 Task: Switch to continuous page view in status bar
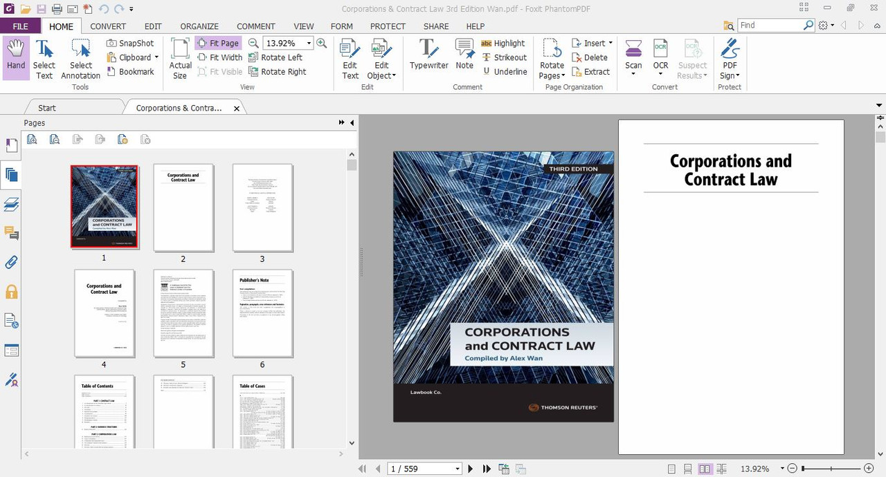pyautogui.click(x=688, y=469)
